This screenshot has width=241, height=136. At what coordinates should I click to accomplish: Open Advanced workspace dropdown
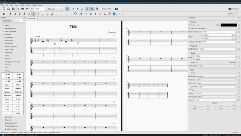point(232,14)
